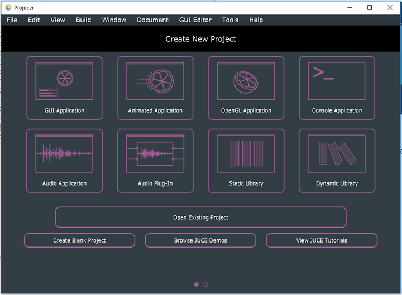Open the GUI Editor menu
402x295 pixels.
point(195,20)
